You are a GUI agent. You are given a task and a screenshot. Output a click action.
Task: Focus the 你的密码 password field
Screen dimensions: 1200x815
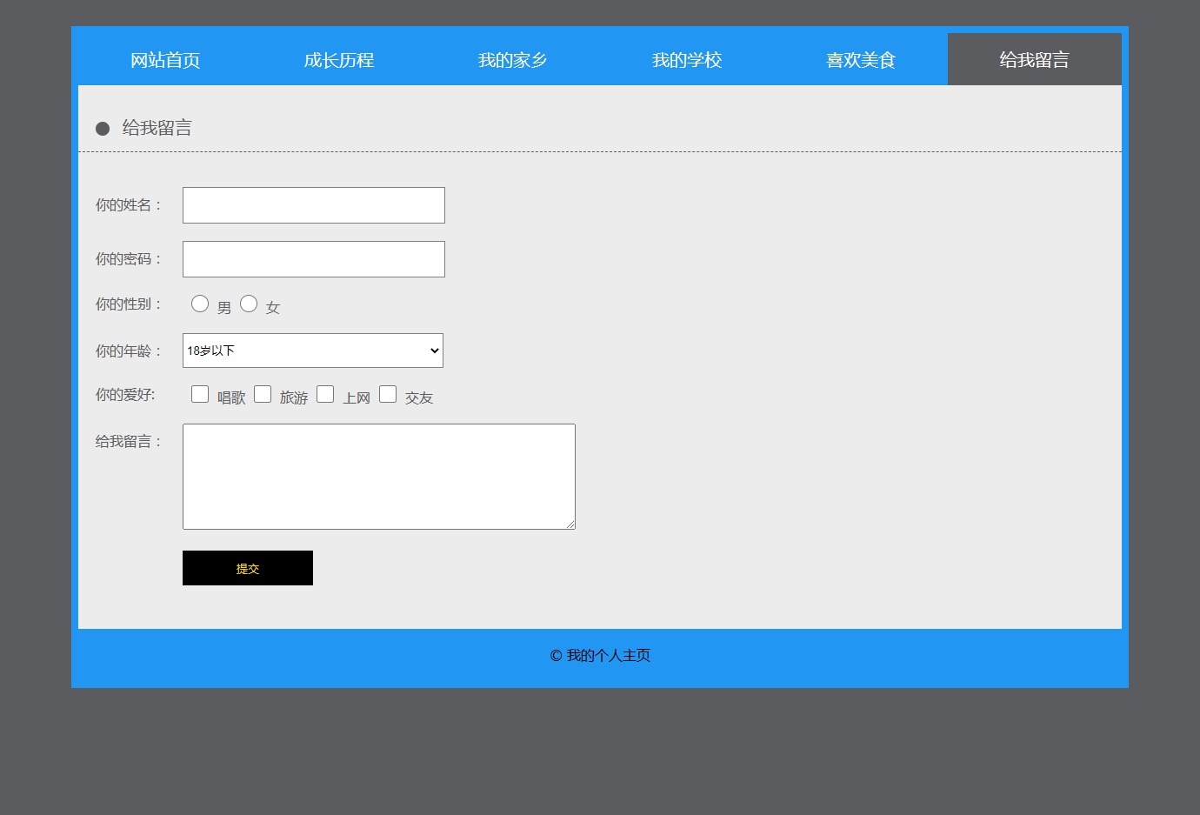313,259
